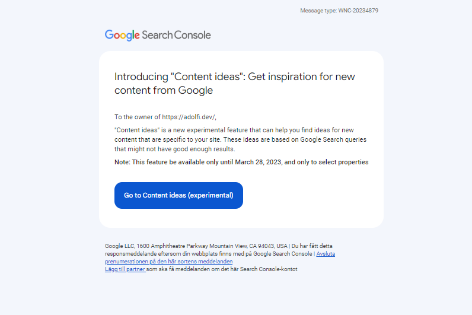The width and height of the screenshot is (472, 315).
Task: Click the Mountain View, CA 94043 text
Action: coord(242,246)
